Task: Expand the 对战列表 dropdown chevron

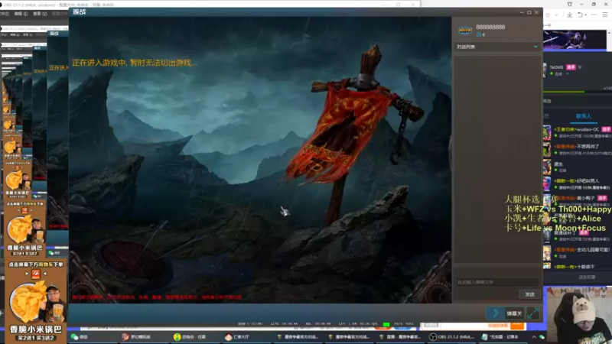Action: coord(535,47)
